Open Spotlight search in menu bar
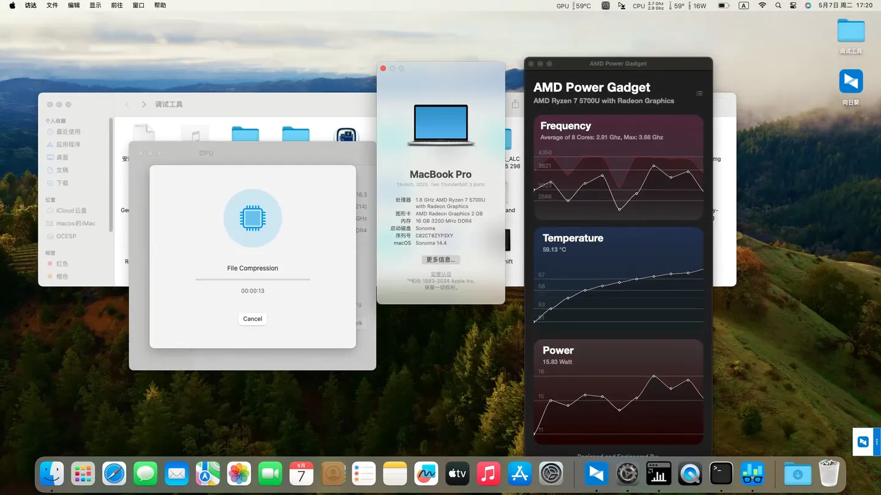 [778, 5]
